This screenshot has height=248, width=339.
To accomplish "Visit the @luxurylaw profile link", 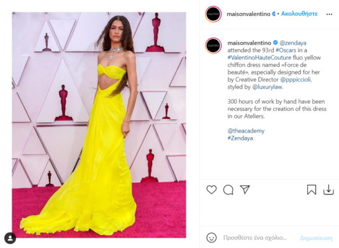I will point(267,87).
